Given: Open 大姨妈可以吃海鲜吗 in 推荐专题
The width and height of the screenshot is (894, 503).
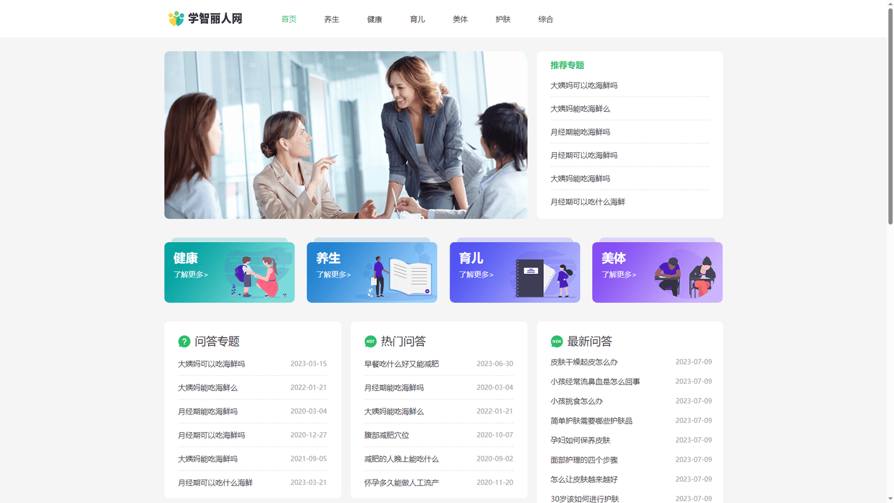Looking at the screenshot, I should tap(584, 86).
